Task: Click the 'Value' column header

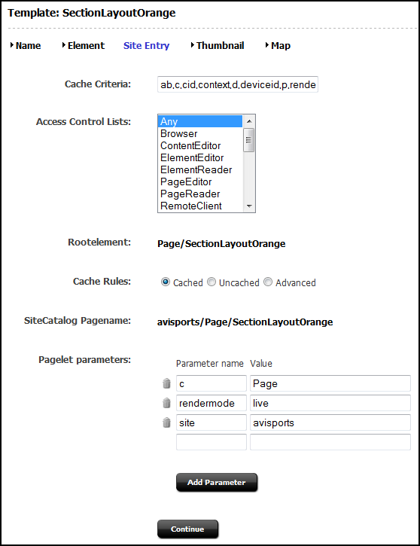Action: 261,364
